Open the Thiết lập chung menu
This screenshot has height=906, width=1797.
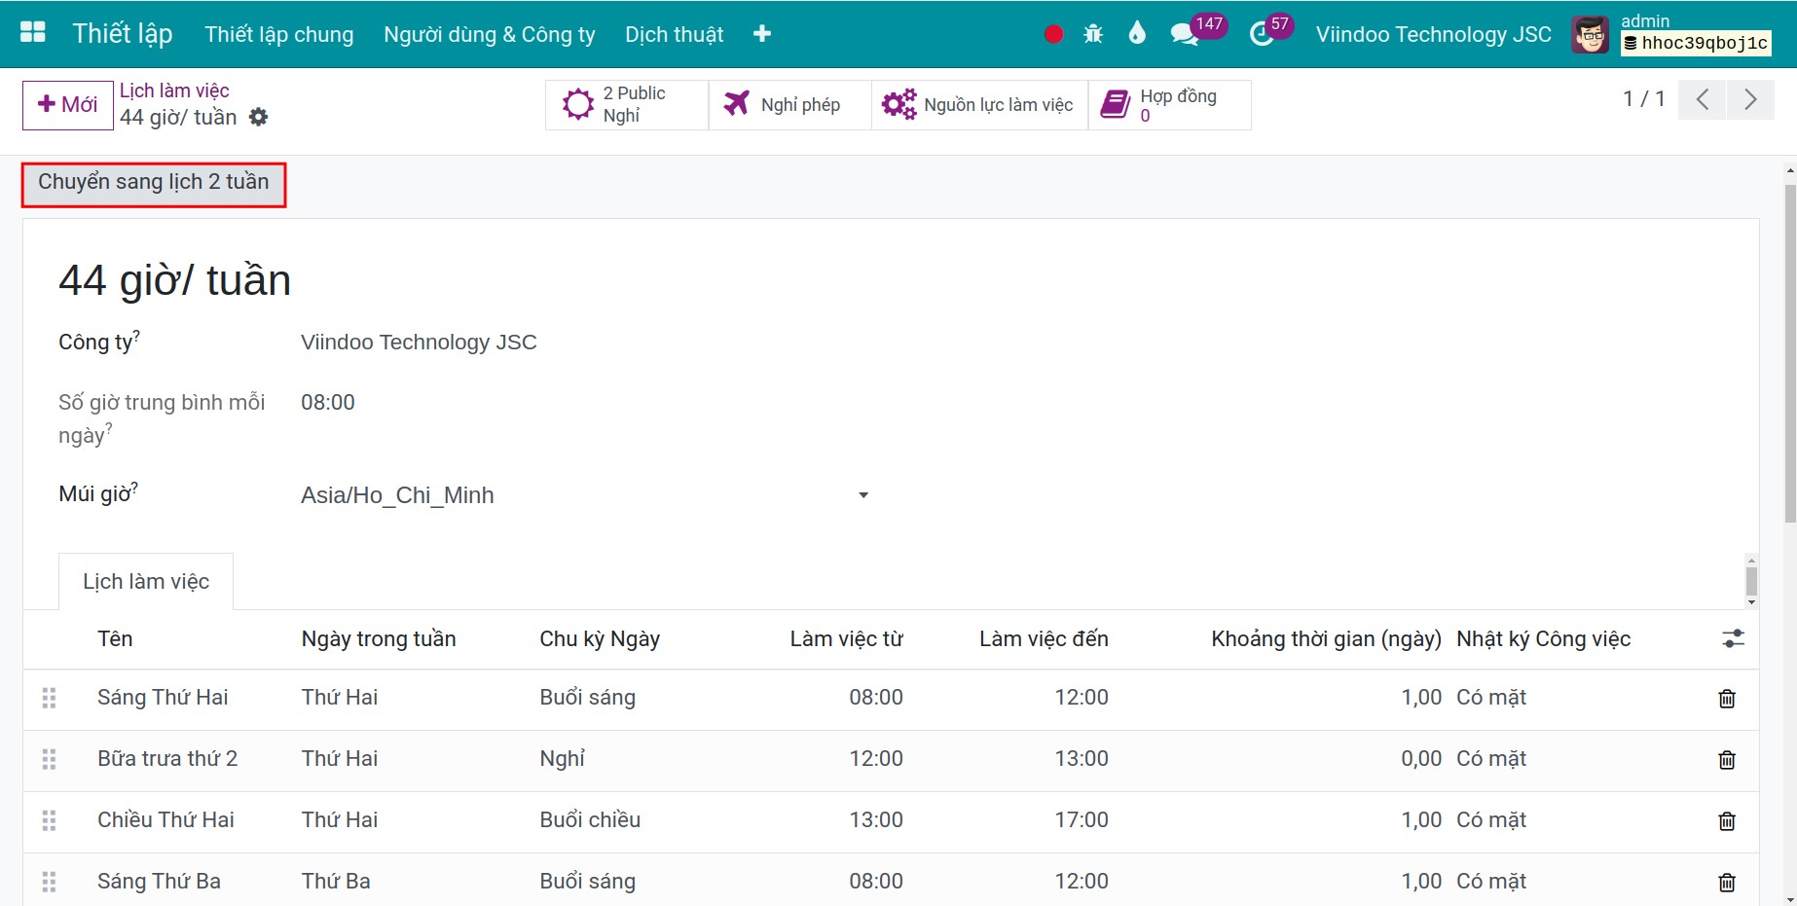[x=279, y=34]
